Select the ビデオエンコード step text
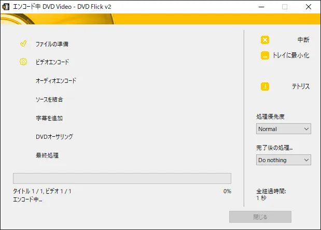This screenshot has width=321, height=230. (52, 62)
